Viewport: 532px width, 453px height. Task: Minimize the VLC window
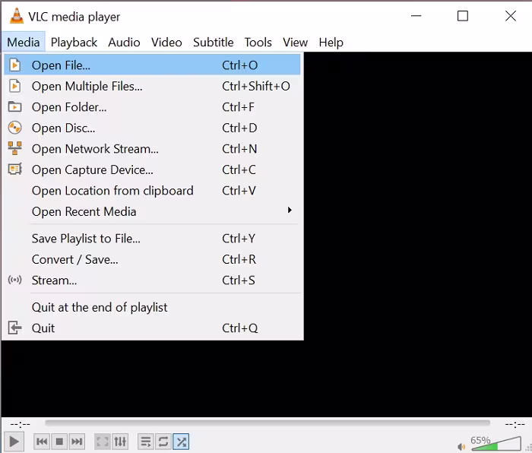416,16
